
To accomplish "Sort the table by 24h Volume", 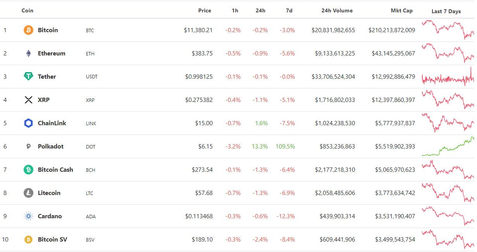I will [336, 10].
